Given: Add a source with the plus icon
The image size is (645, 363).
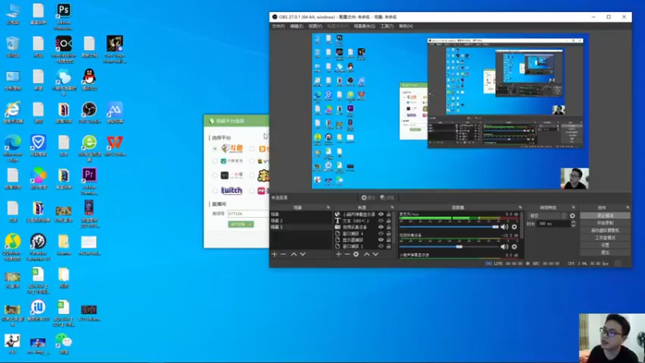Looking at the screenshot, I should [x=338, y=254].
